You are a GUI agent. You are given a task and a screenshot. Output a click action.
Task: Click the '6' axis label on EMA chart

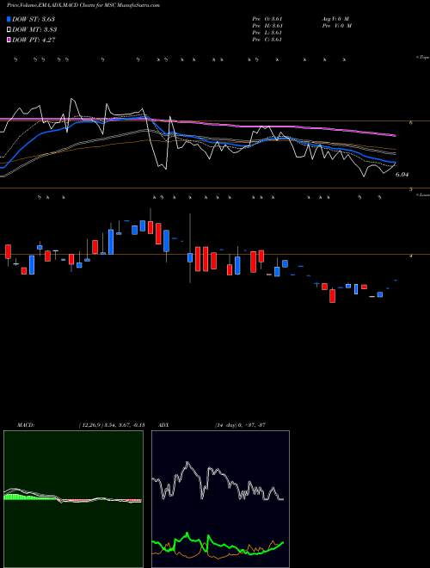(x=411, y=123)
